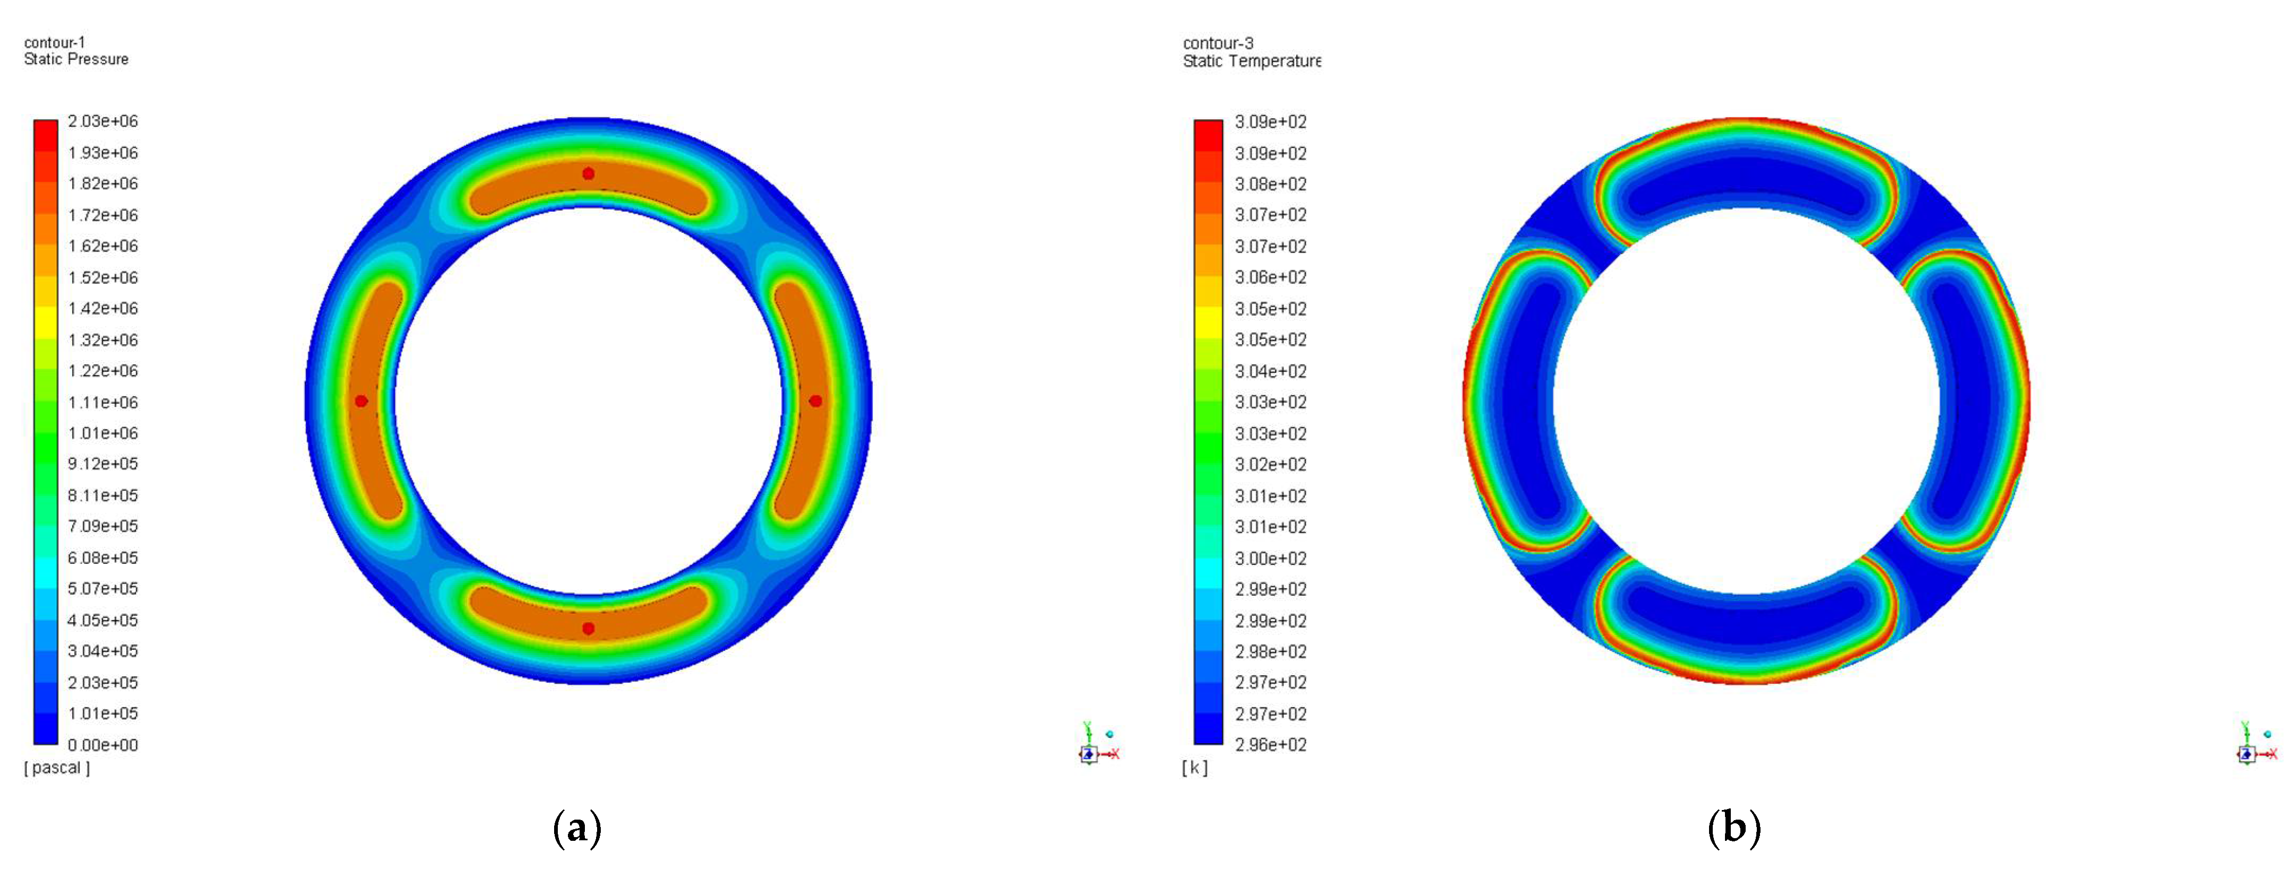Click the 2.96e+02 bottom temperature label

pos(1270,744)
